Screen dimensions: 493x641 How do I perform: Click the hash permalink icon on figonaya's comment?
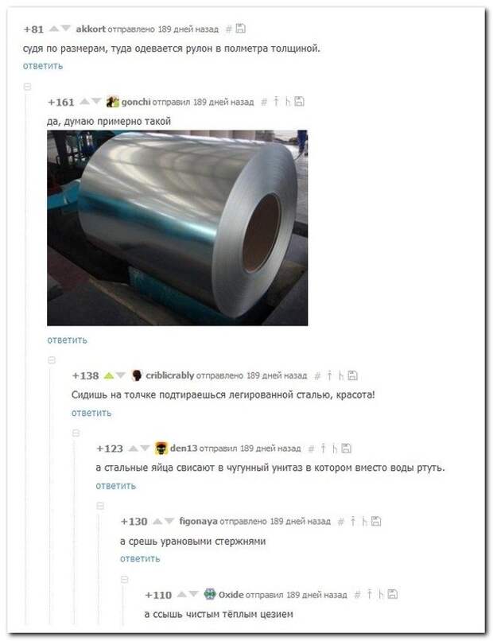coord(340,521)
